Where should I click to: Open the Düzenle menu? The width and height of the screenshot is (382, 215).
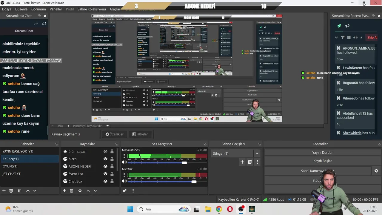coord(21,9)
